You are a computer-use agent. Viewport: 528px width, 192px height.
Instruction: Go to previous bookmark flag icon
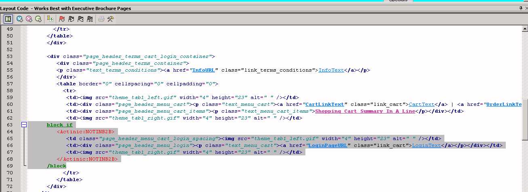coord(80,19)
